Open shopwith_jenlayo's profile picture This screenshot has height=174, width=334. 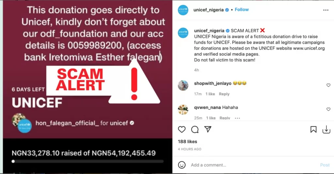tap(183, 86)
